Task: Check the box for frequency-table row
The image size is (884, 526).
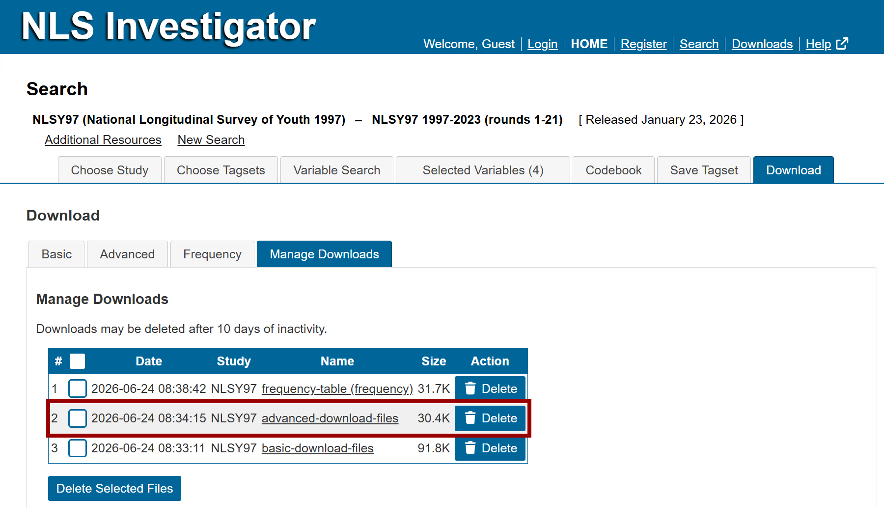Action: (78, 388)
